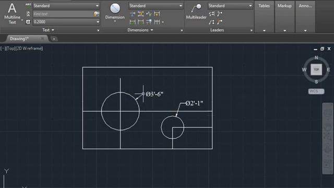Click the Collect leaders icon
This screenshot has width=334, height=188.
point(211,22)
